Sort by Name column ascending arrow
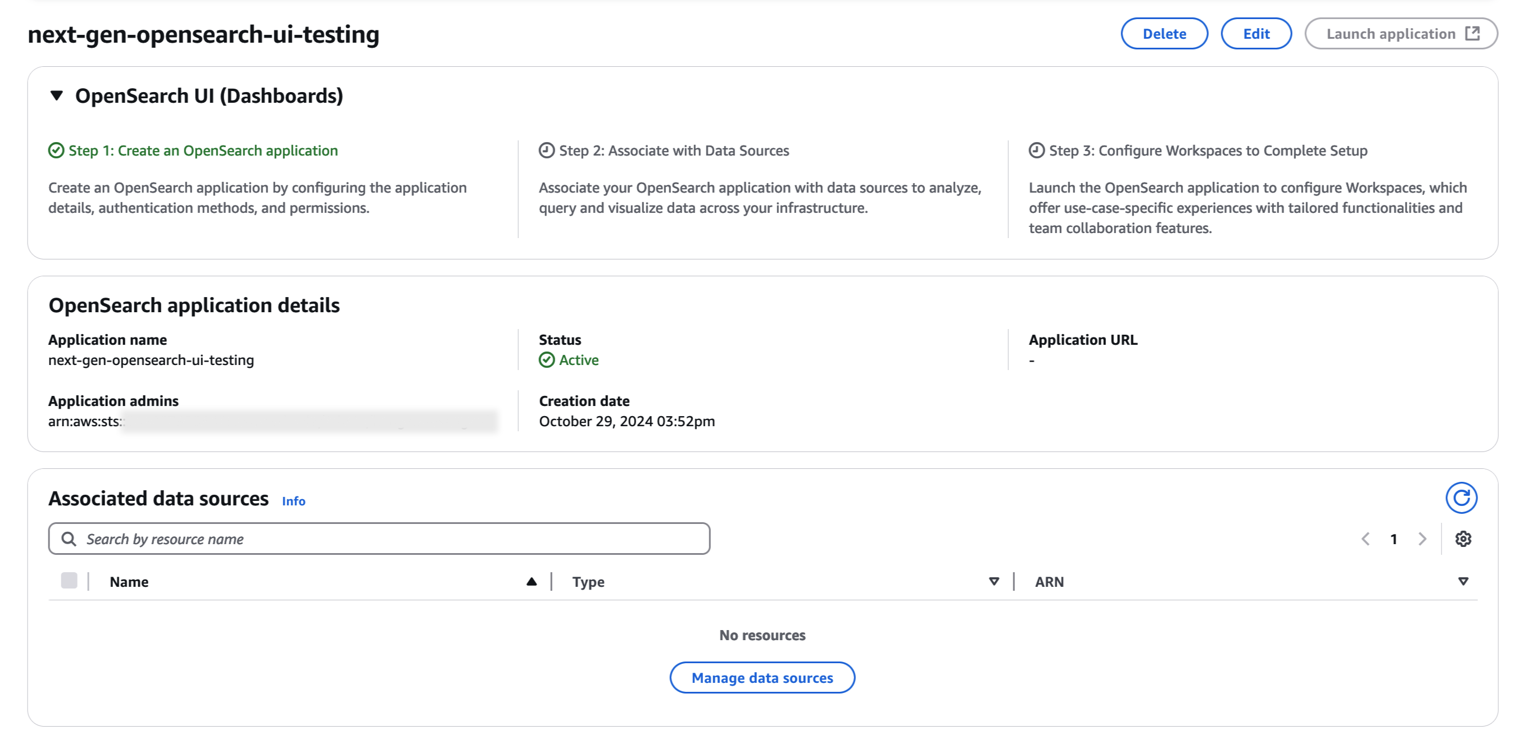1528x739 pixels. [532, 581]
